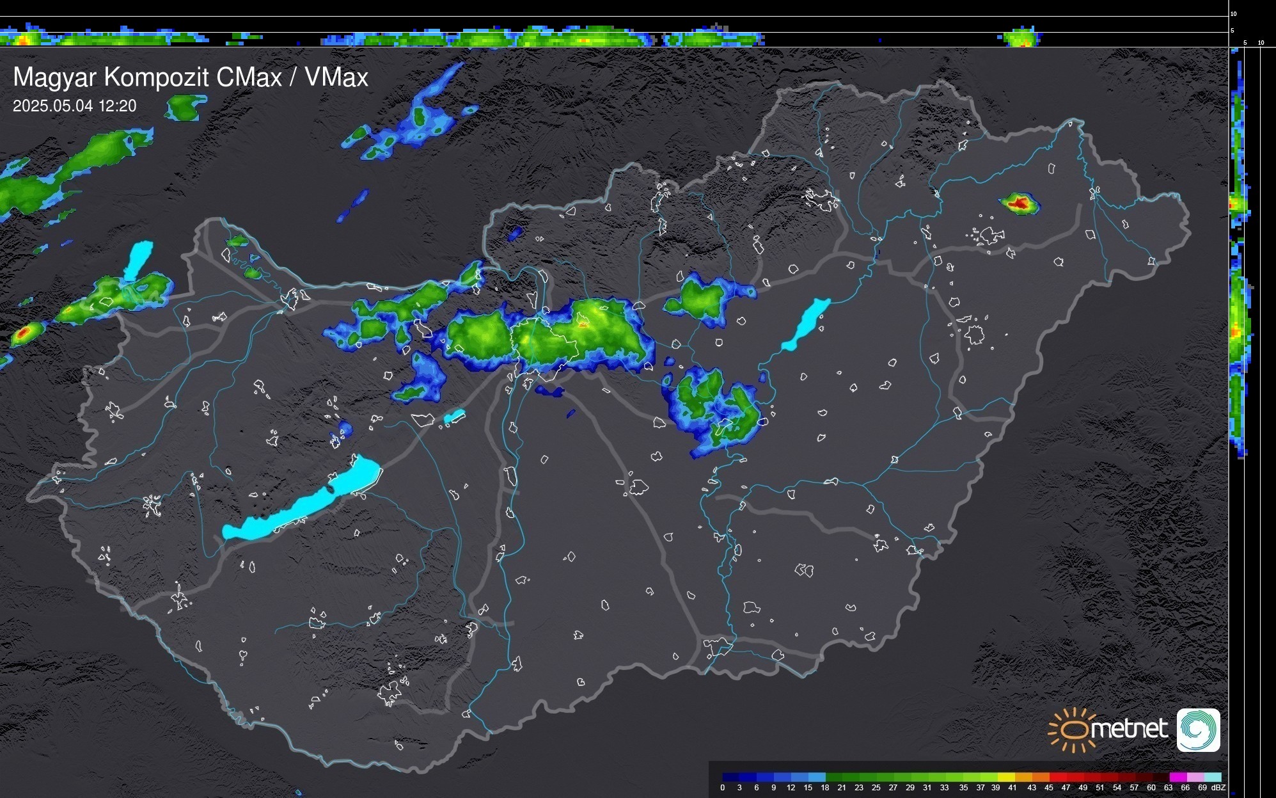
Task: Click the magenta 63 dBZ legend swatch
Action: pos(1178,777)
